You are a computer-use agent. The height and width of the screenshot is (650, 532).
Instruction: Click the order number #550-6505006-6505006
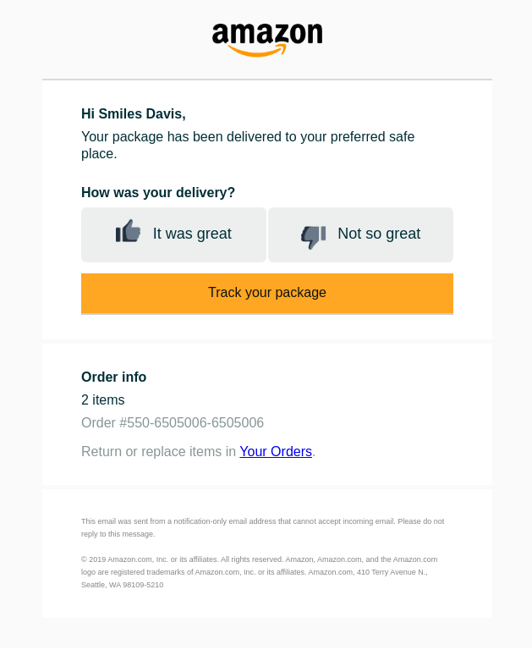point(173,423)
